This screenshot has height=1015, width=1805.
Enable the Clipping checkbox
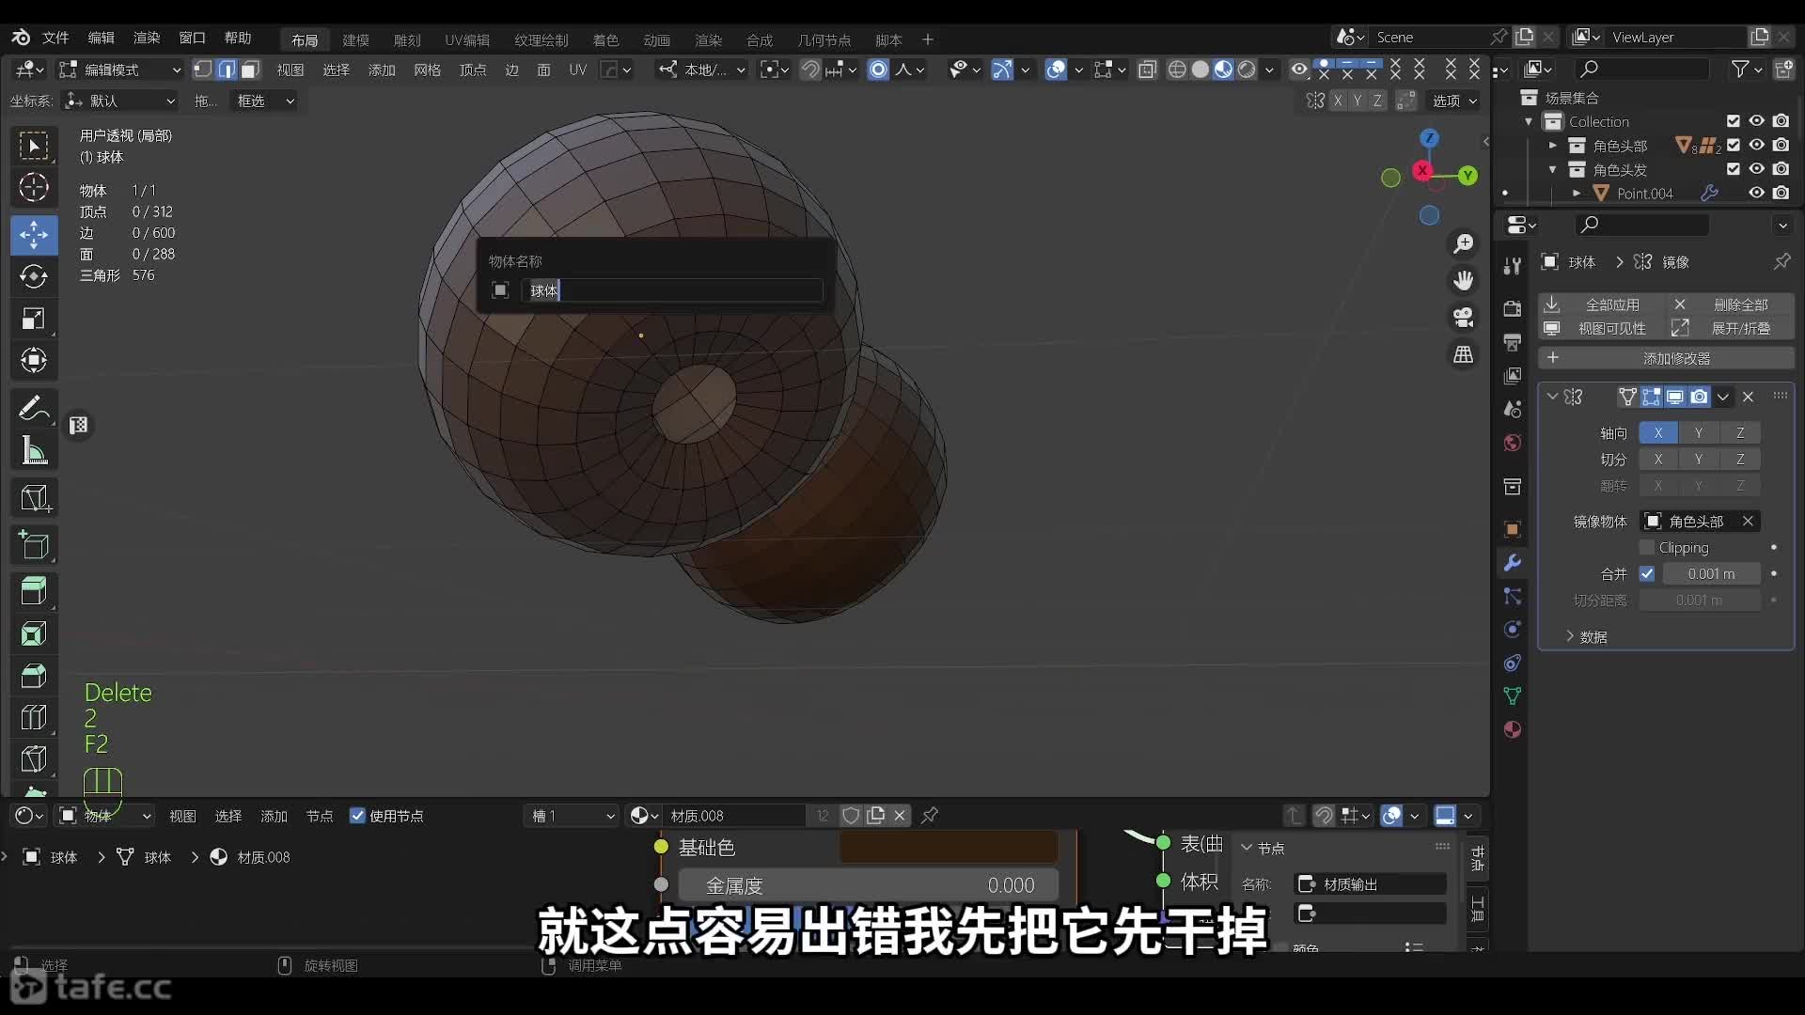[x=1646, y=547]
